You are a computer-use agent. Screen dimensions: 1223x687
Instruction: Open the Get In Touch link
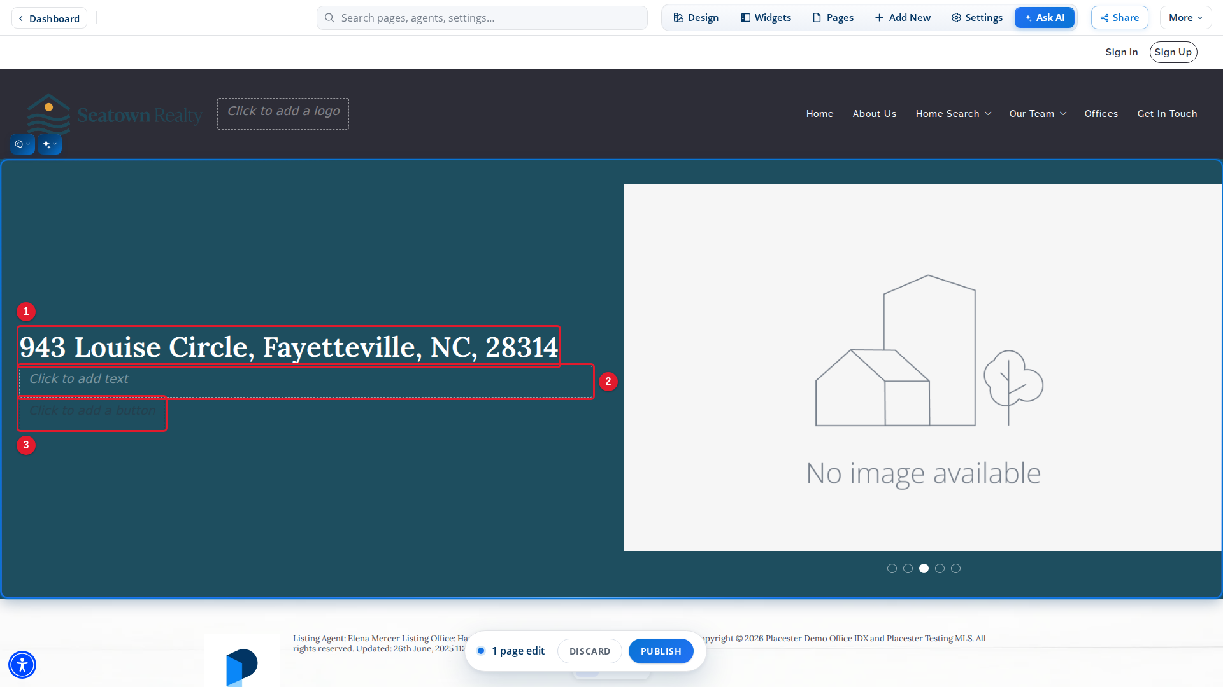tap(1167, 114)
